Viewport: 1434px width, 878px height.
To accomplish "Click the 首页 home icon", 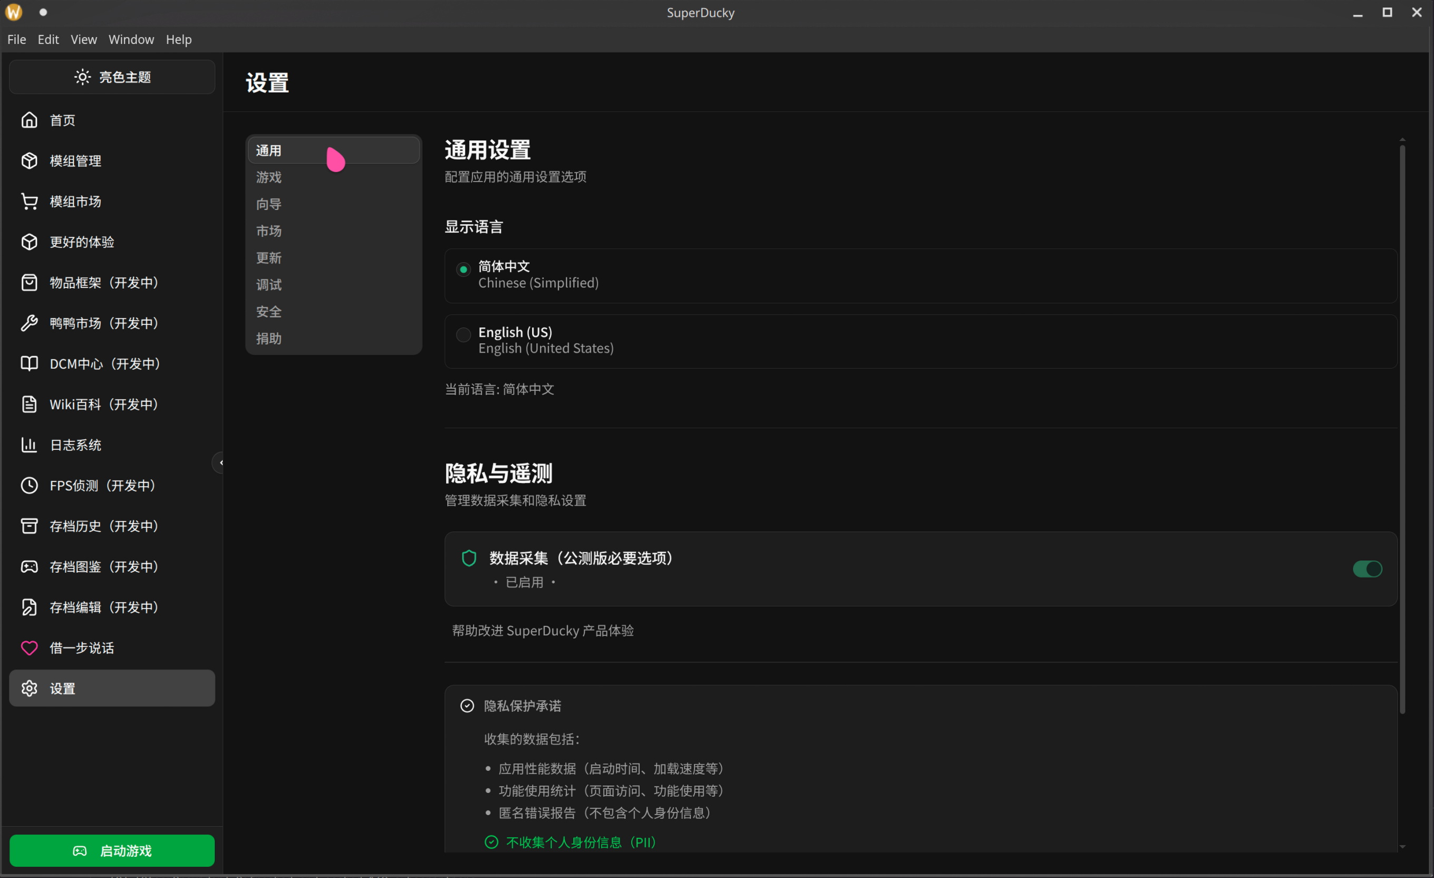I will click(29, 120).
